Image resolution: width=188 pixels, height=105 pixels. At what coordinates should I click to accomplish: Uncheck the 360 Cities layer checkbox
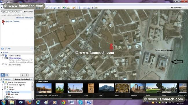7,94
